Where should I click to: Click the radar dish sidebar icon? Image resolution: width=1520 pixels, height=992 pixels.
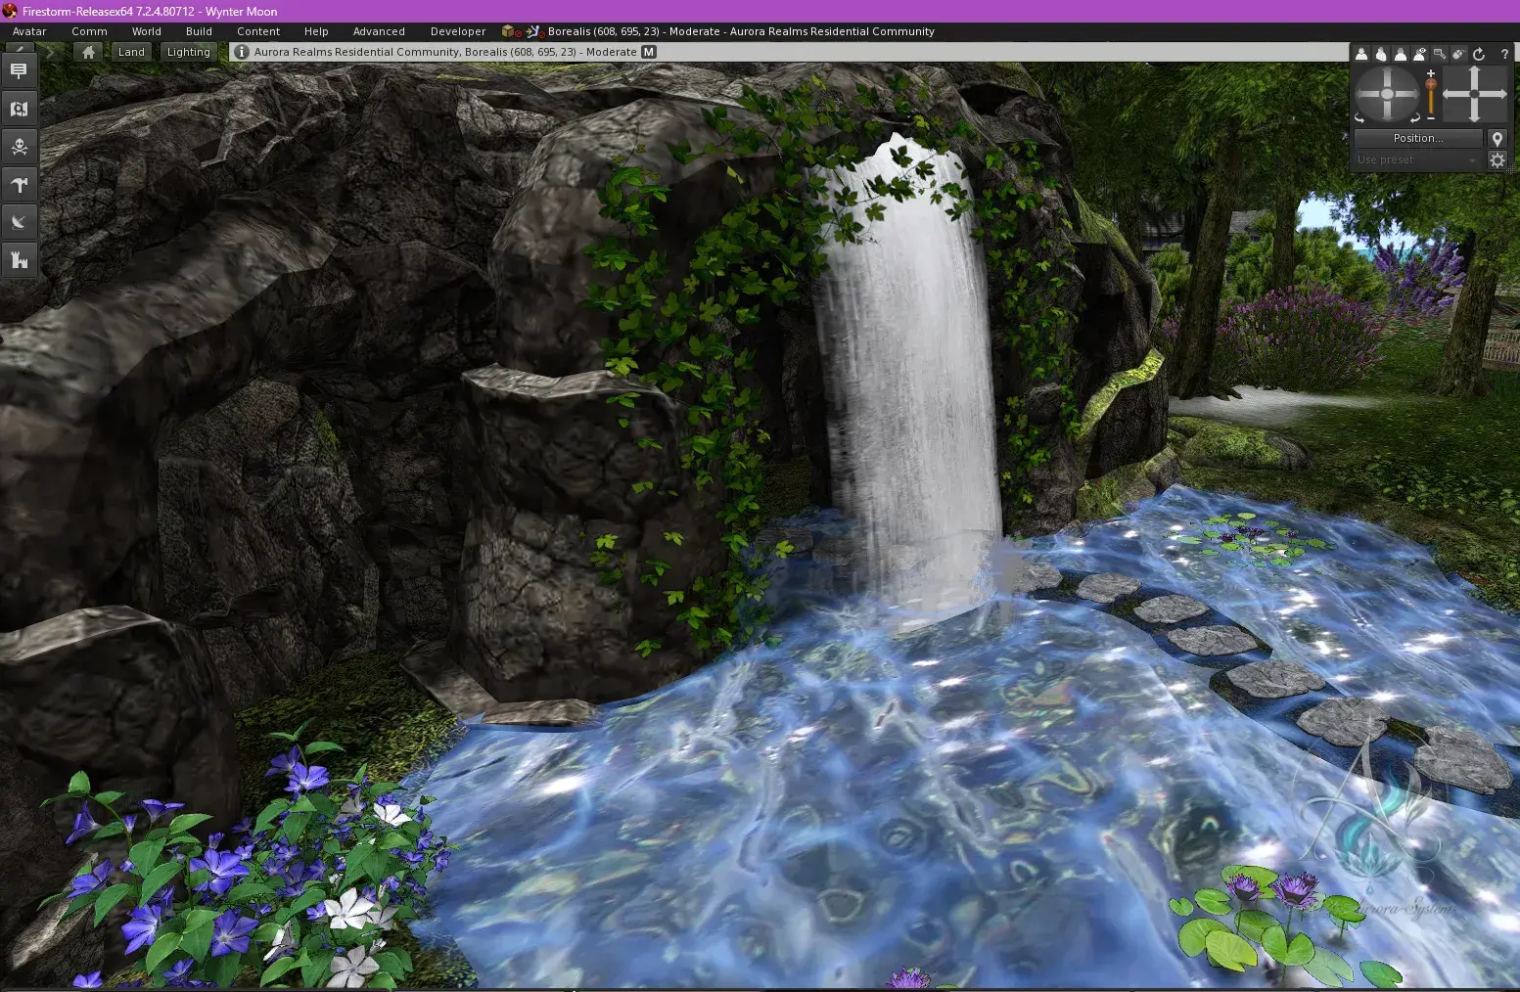[x=19, y=222]
